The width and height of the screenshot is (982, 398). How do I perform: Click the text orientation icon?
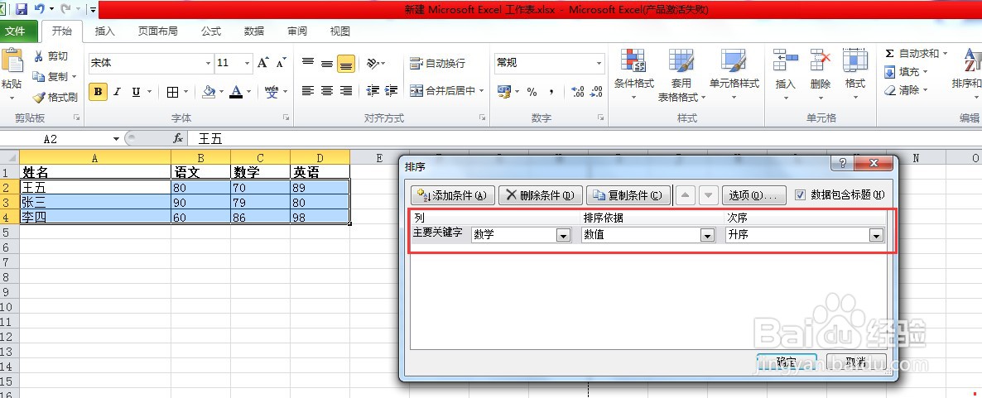(373, 63)
